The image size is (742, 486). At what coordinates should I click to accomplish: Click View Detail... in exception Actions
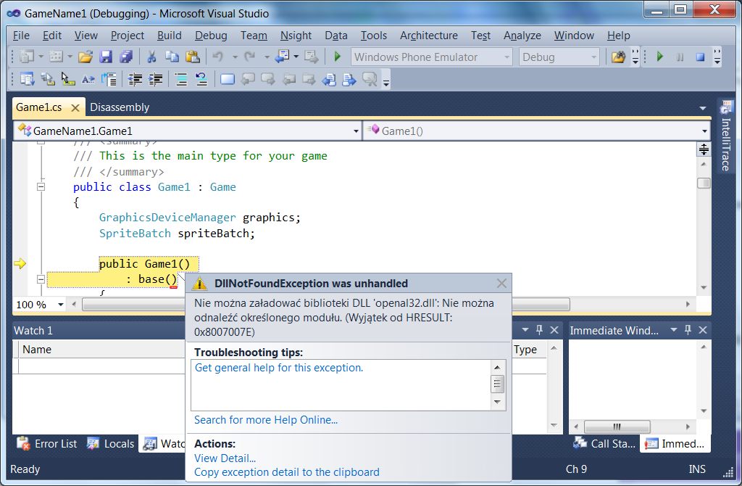[x=225, y=458]
